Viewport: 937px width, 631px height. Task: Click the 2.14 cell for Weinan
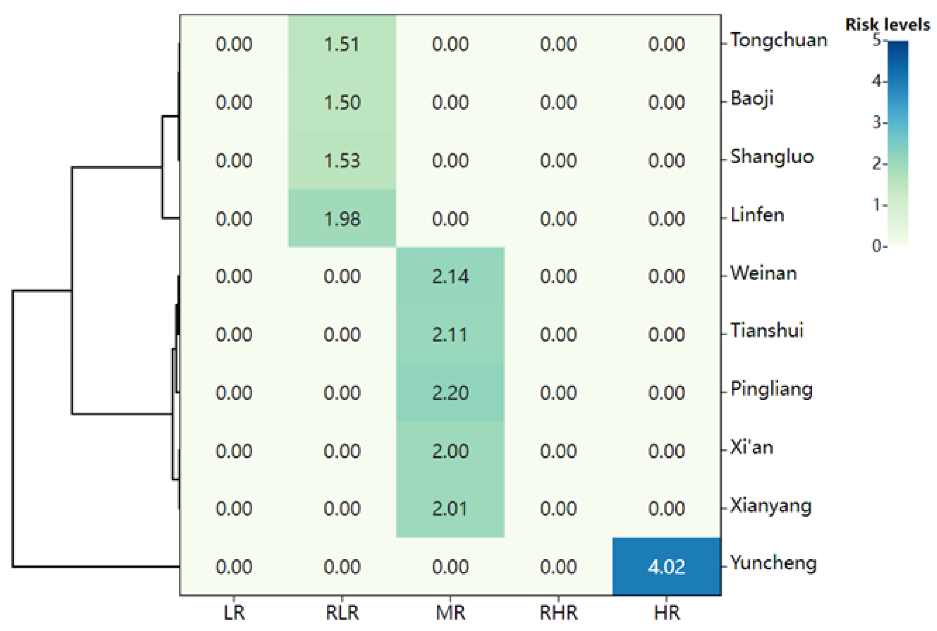(x=450, y=277)
